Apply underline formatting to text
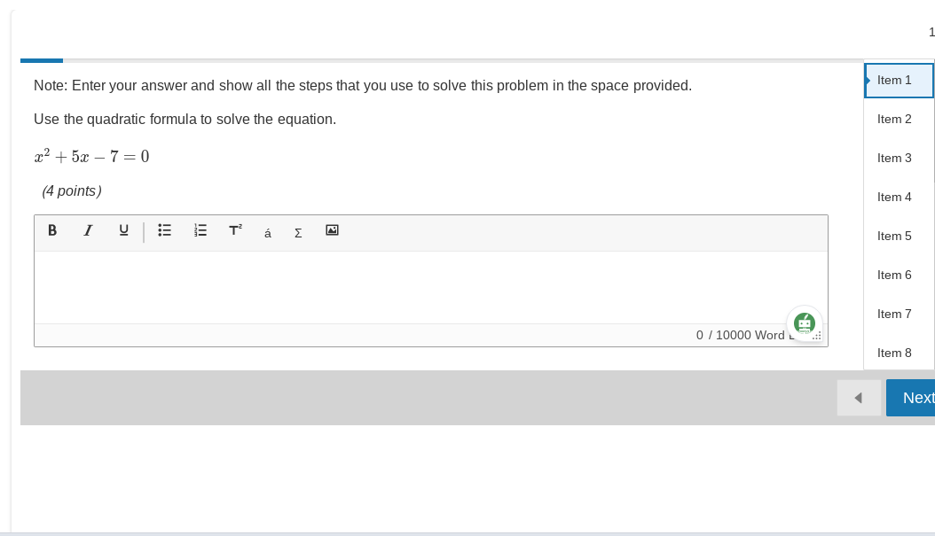The width and height of the screenshot is (935, 536). click(x=123, y=231)
